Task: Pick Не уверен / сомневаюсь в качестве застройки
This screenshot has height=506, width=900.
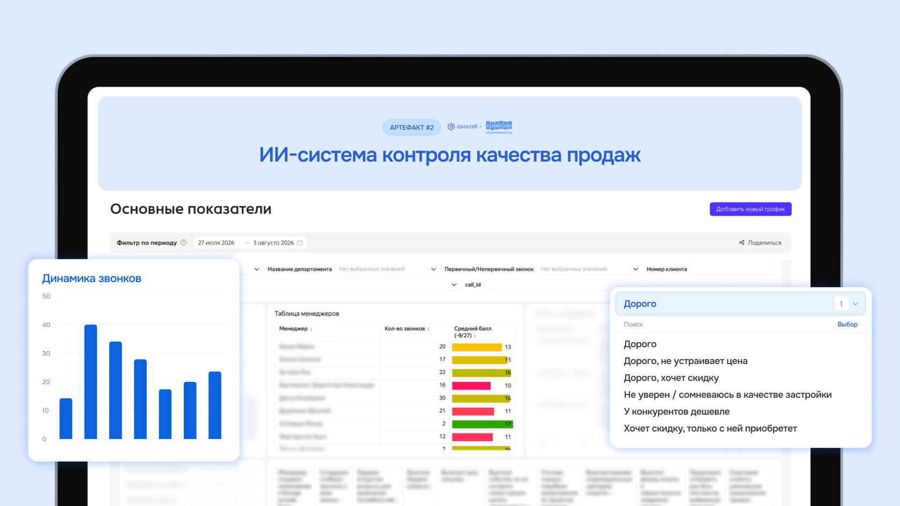Action: click(x=727, y=395)
